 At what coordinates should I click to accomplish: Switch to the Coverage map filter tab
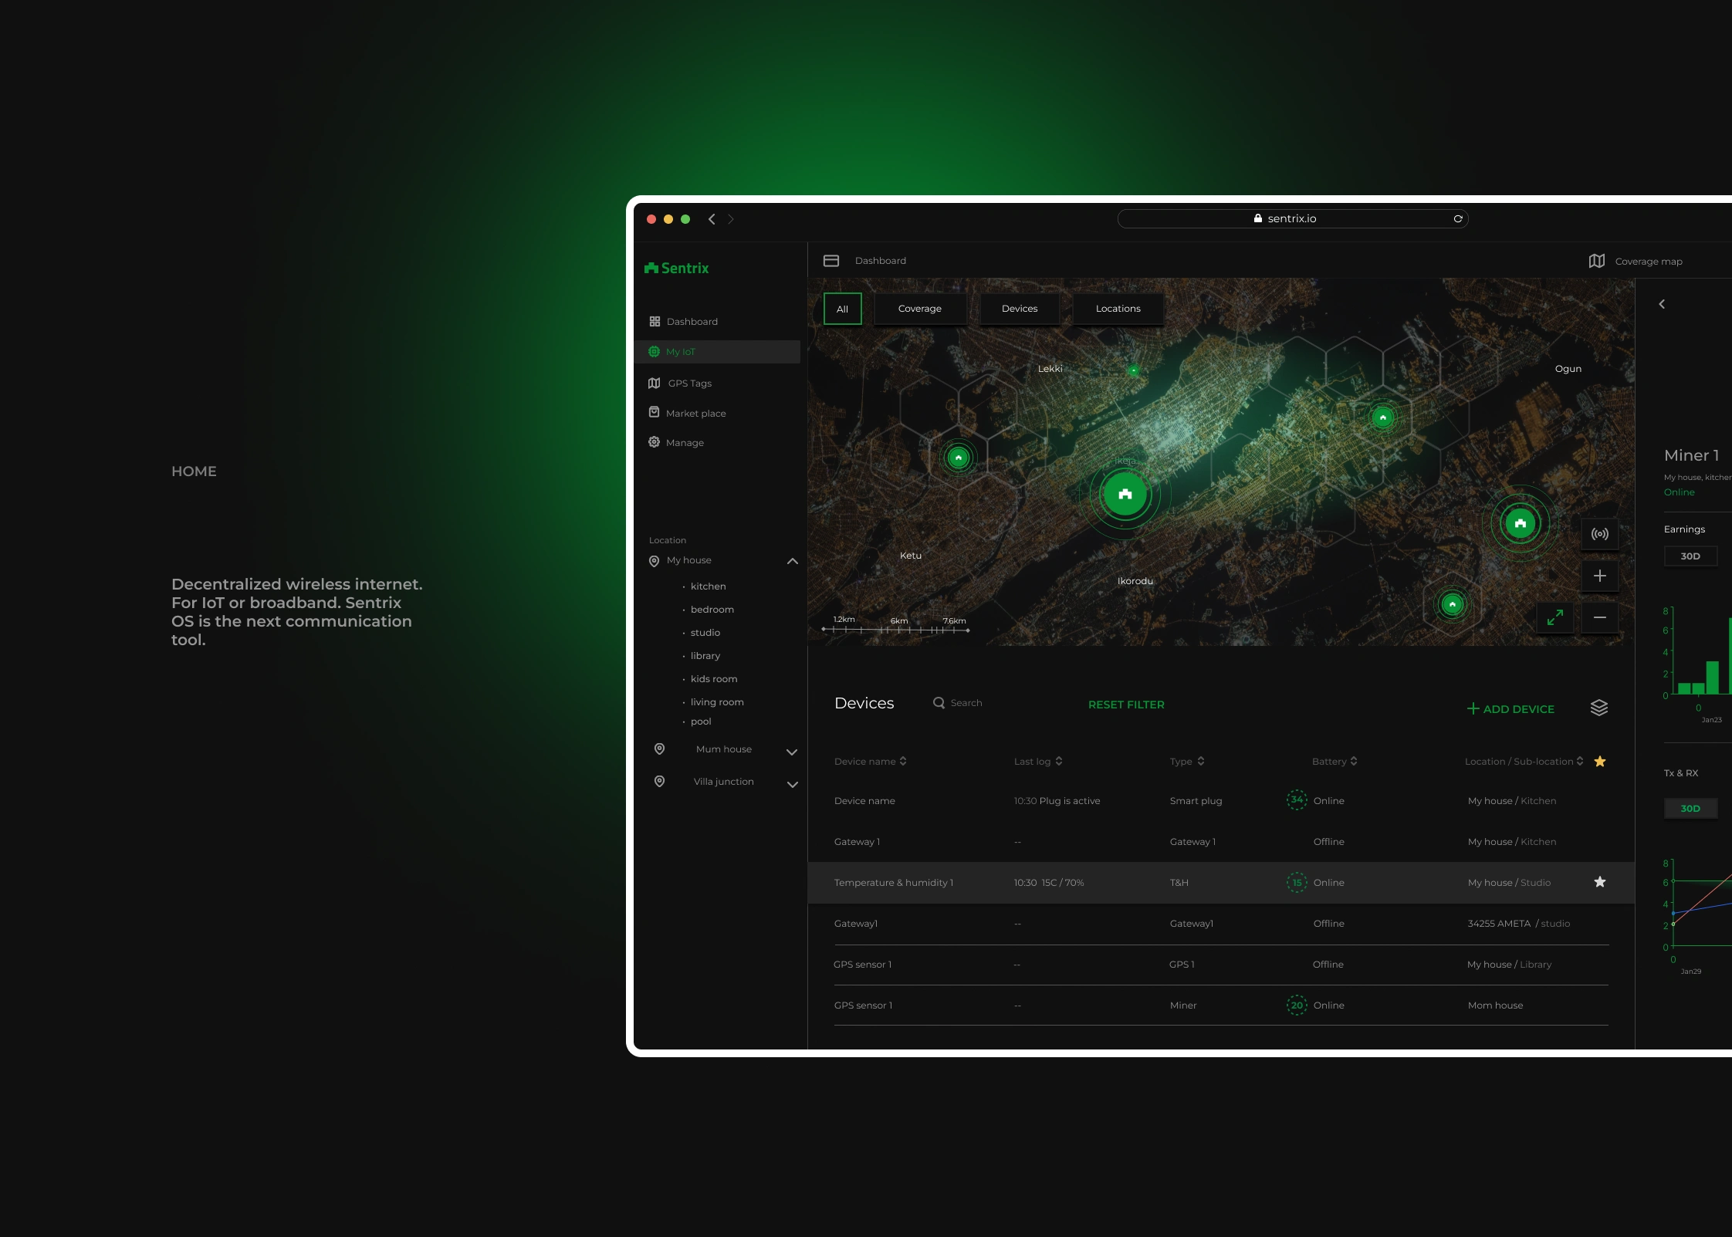tap(919, 309)
